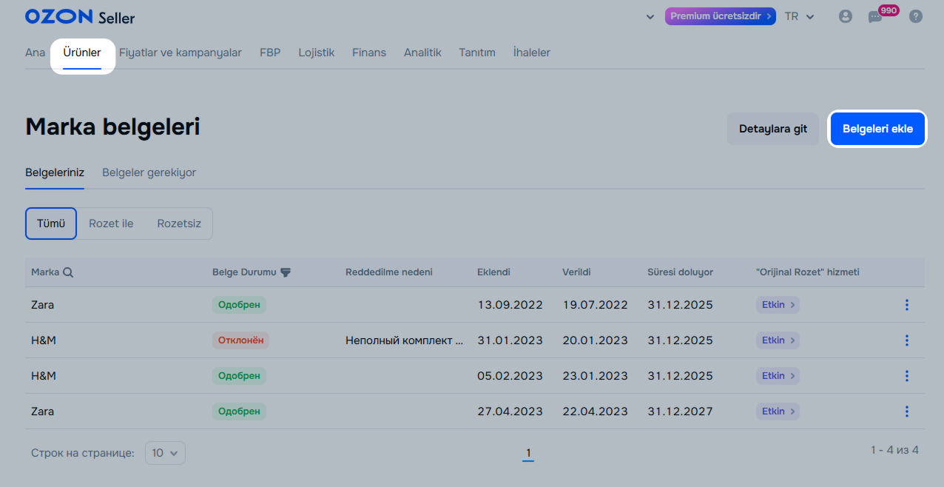Go to page 1 in pagination
The height and width of the screenshot is (487, 944).
pos(528,454)
